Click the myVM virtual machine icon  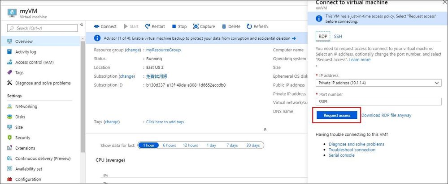coord(12,13)
